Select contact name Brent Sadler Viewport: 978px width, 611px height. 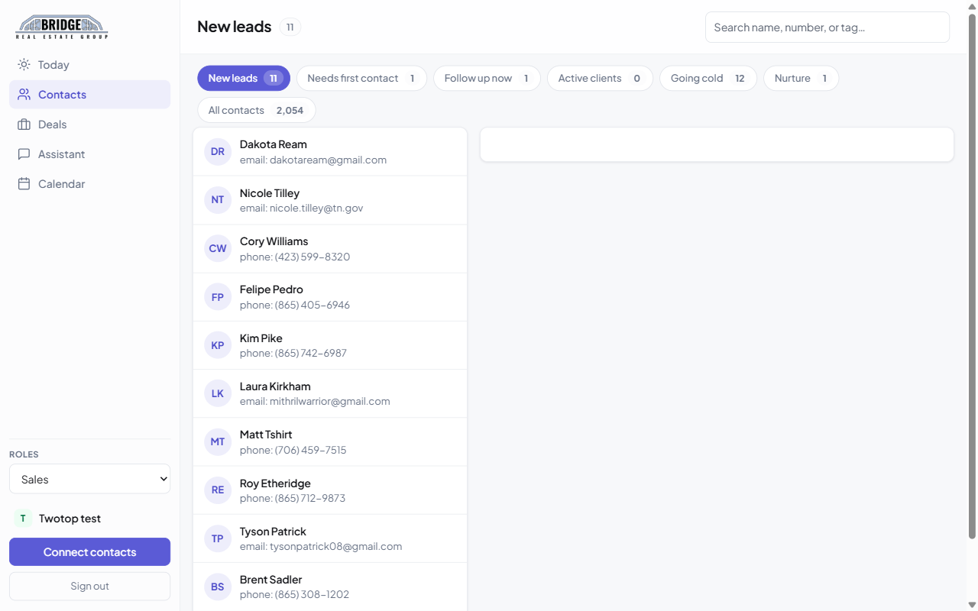click(271, 580)
